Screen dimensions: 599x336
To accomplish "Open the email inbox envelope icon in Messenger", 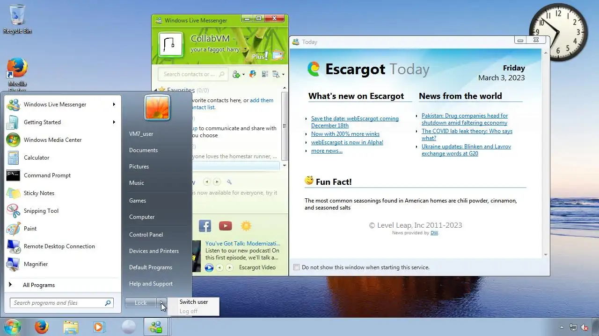I will [x=278, y=56].
